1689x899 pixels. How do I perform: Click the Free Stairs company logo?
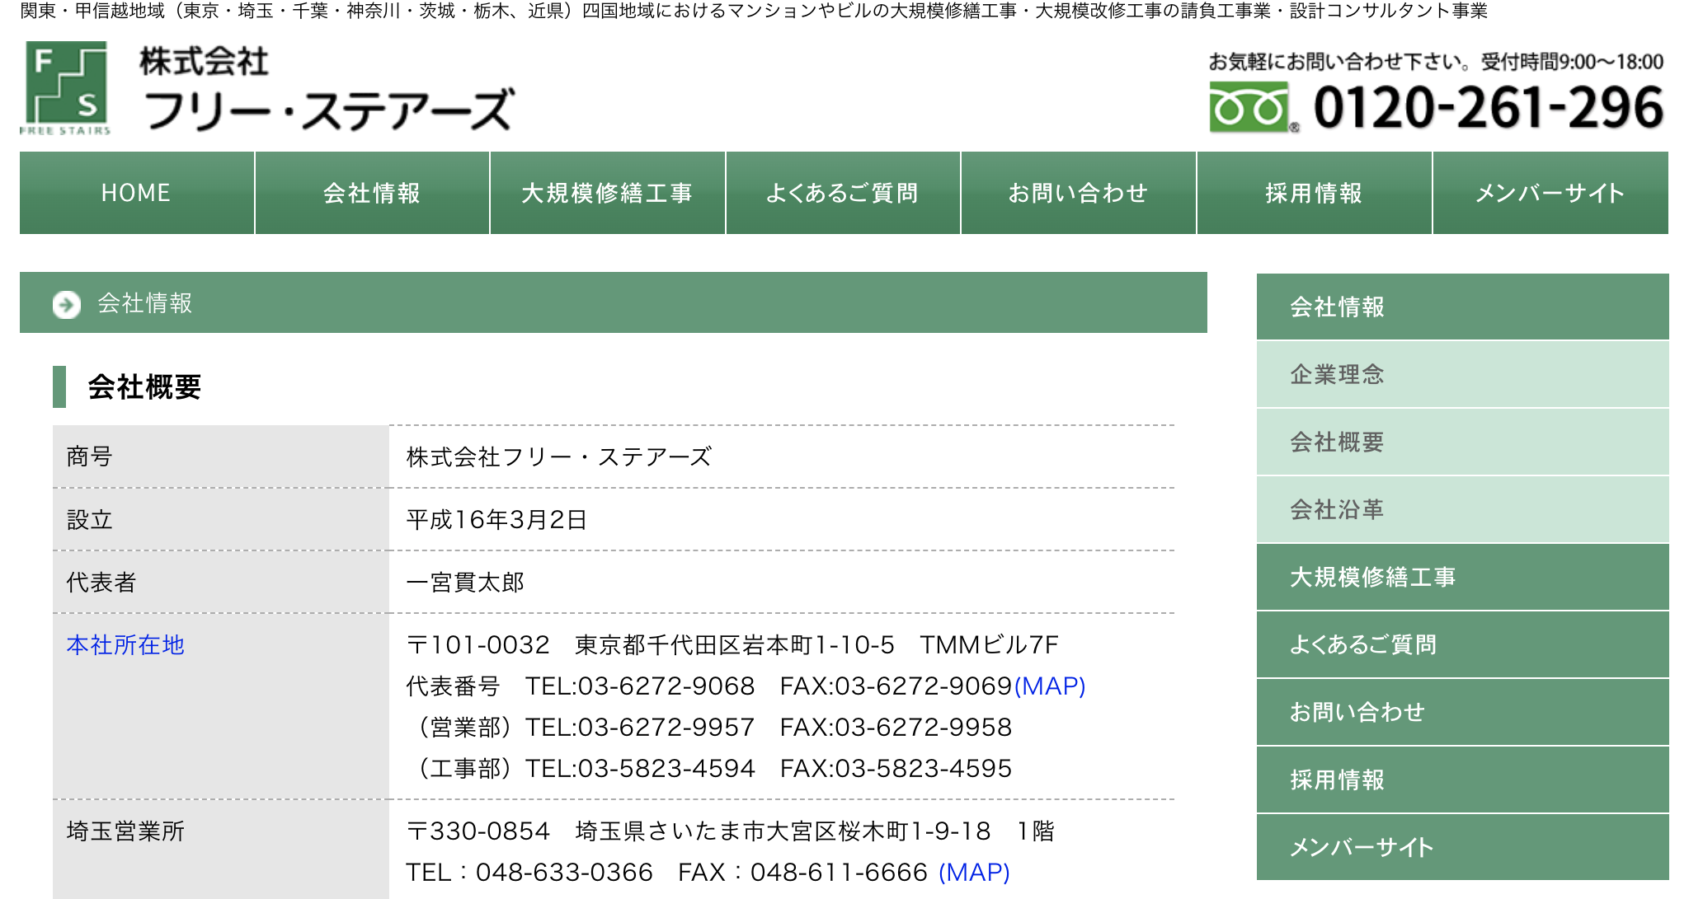pos(66,91)
